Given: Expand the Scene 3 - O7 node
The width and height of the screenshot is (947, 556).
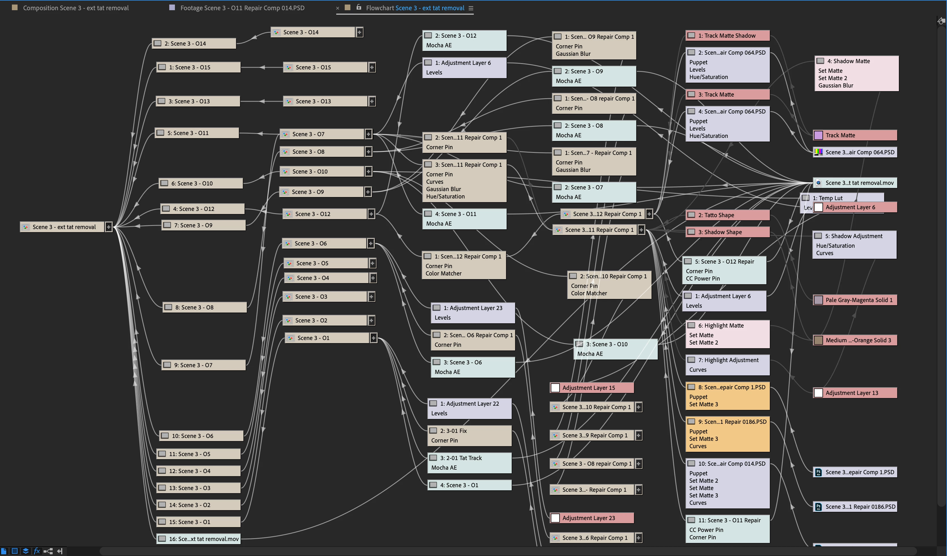Looking at the screenshot, I should point(368,134).
